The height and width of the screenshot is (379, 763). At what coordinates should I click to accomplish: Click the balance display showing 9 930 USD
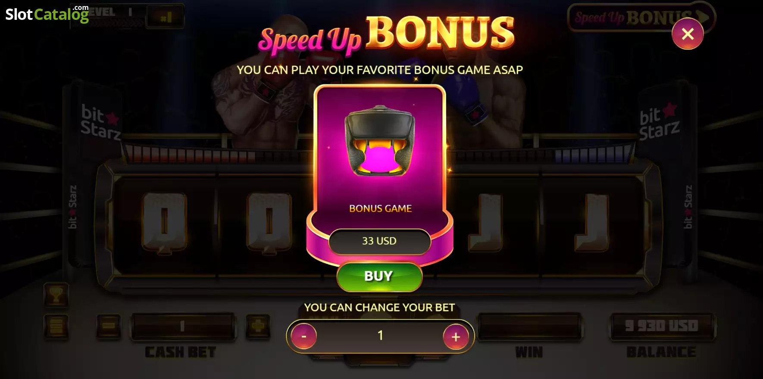tap(662, 326)
